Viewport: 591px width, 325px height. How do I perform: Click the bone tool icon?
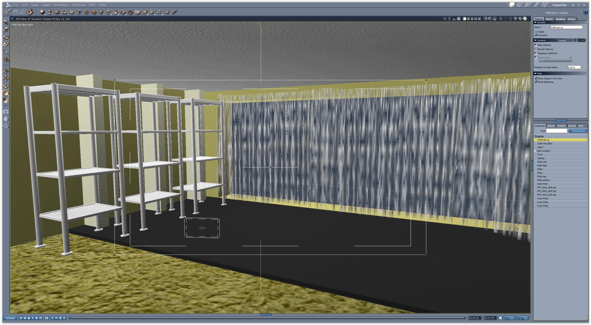pyautogui.click(x=174, y=12)
